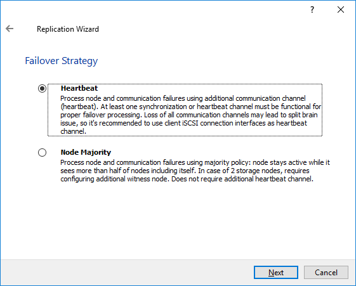Open help with the question mark icon

pos(312,10)
